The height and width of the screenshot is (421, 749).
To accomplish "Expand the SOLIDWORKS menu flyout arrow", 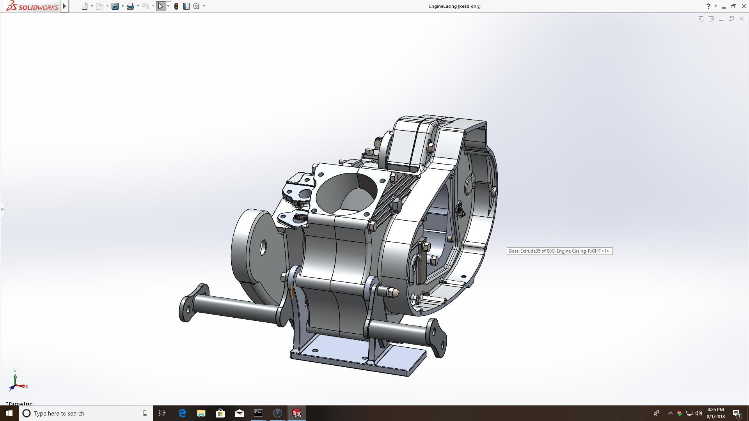I will pyautogui.click(x=64, y=6).
